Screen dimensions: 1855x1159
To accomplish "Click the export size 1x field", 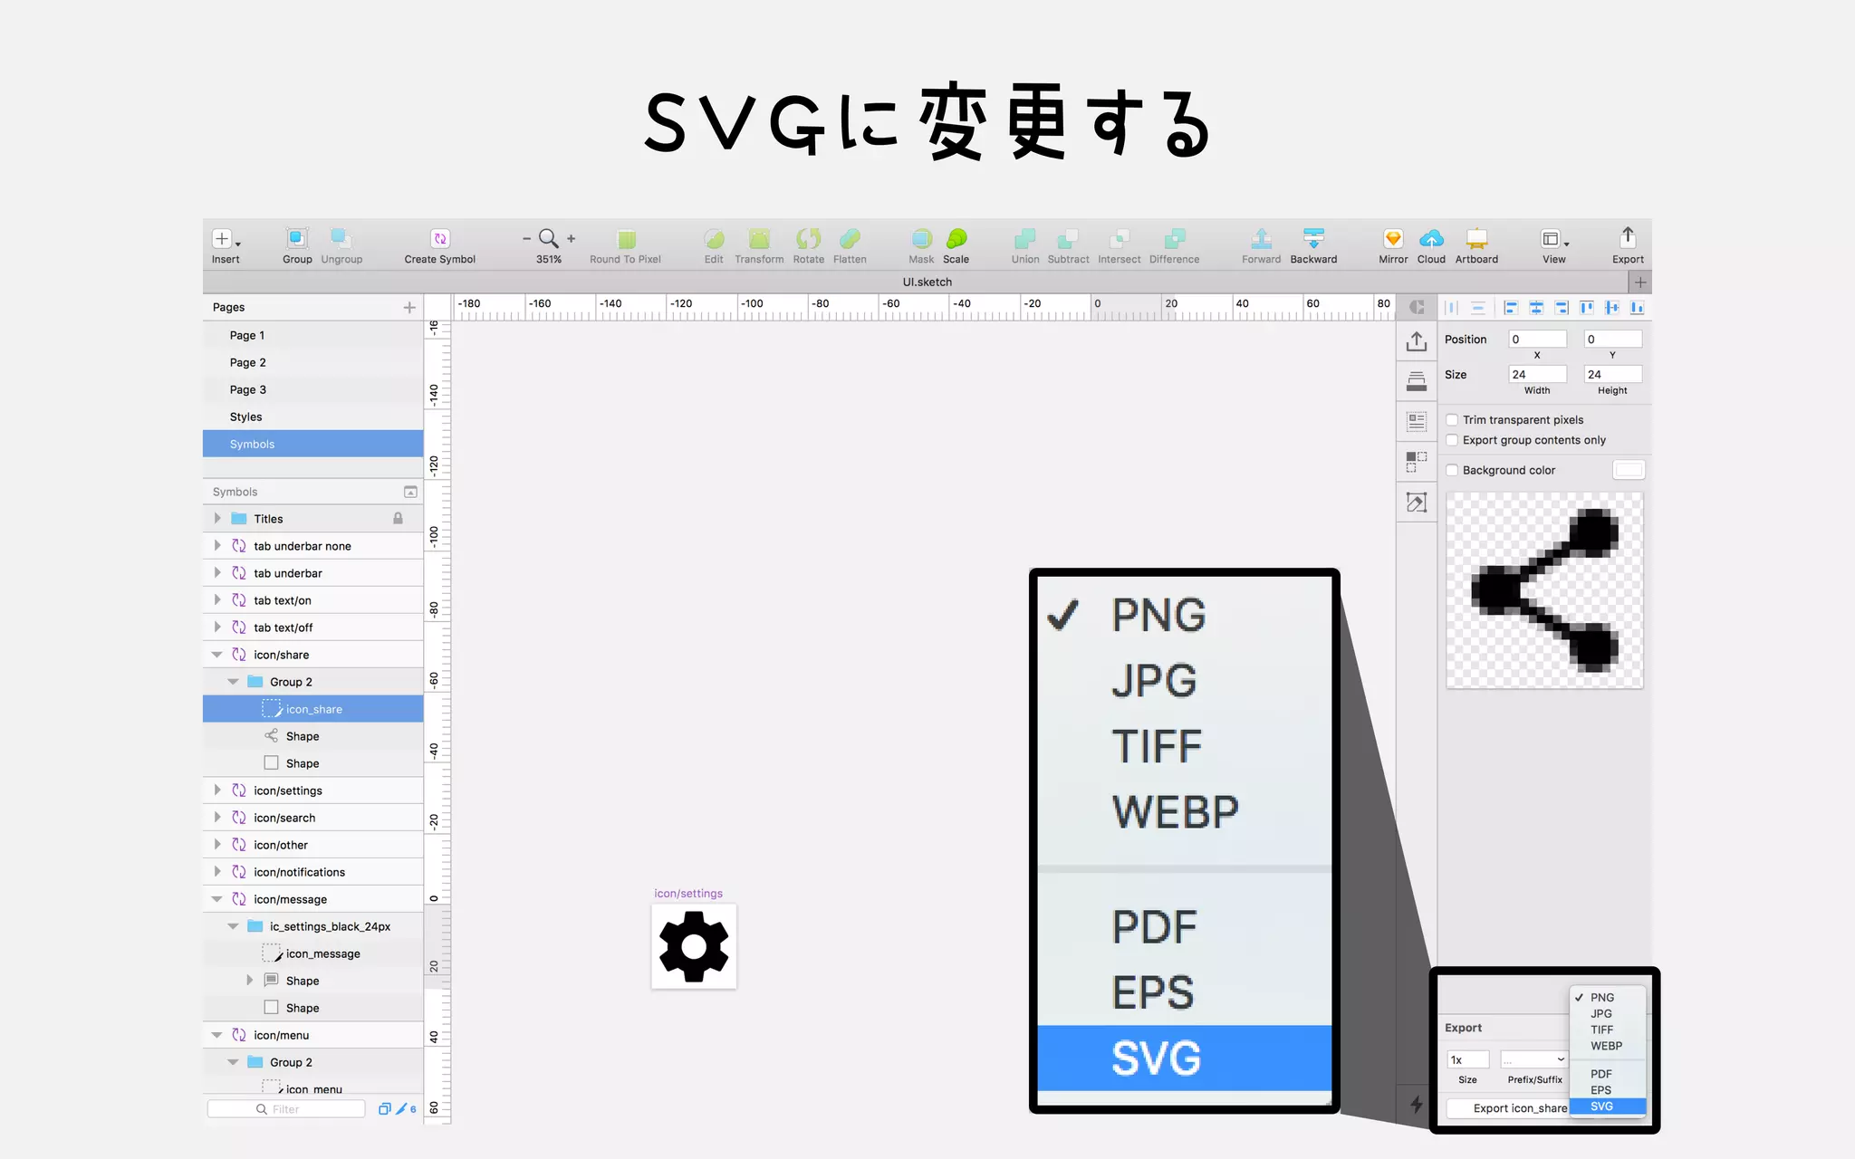I will pyautogui.click(x=1467, y=1059).
